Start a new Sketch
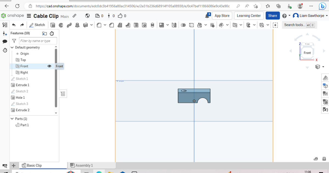This screenshot has width=329, height=173. point(37,25)
